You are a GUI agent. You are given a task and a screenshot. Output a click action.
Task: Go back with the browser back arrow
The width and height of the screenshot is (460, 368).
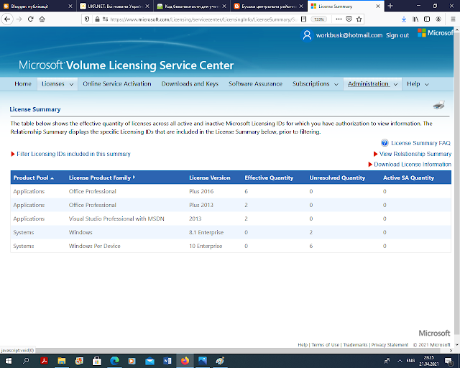7,19
